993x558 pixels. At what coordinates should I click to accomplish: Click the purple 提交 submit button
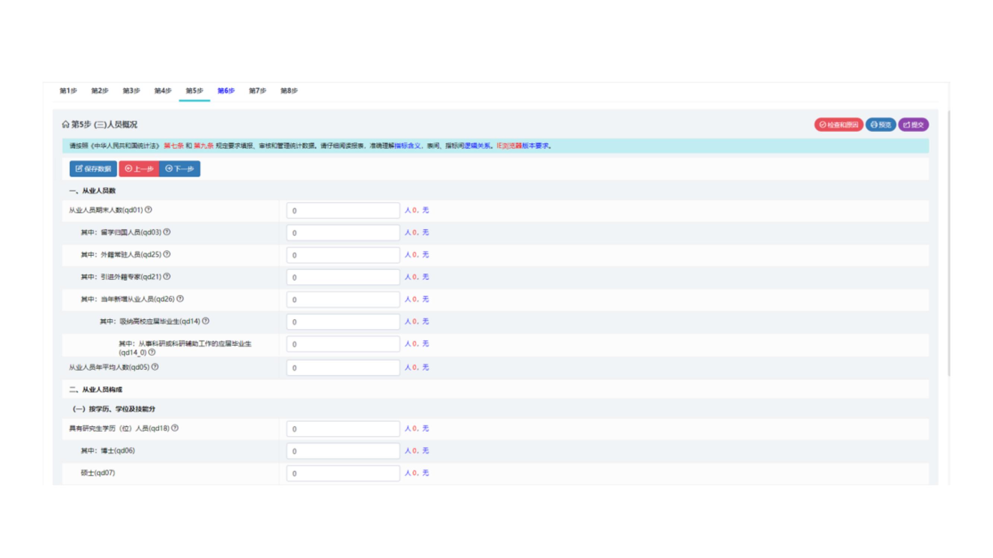pyautogui.click(x=913, y=125)
